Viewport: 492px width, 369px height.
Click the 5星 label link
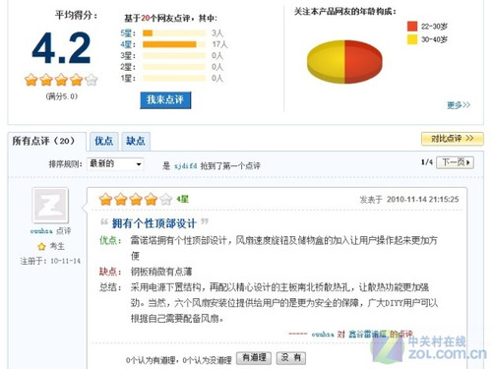126,33
